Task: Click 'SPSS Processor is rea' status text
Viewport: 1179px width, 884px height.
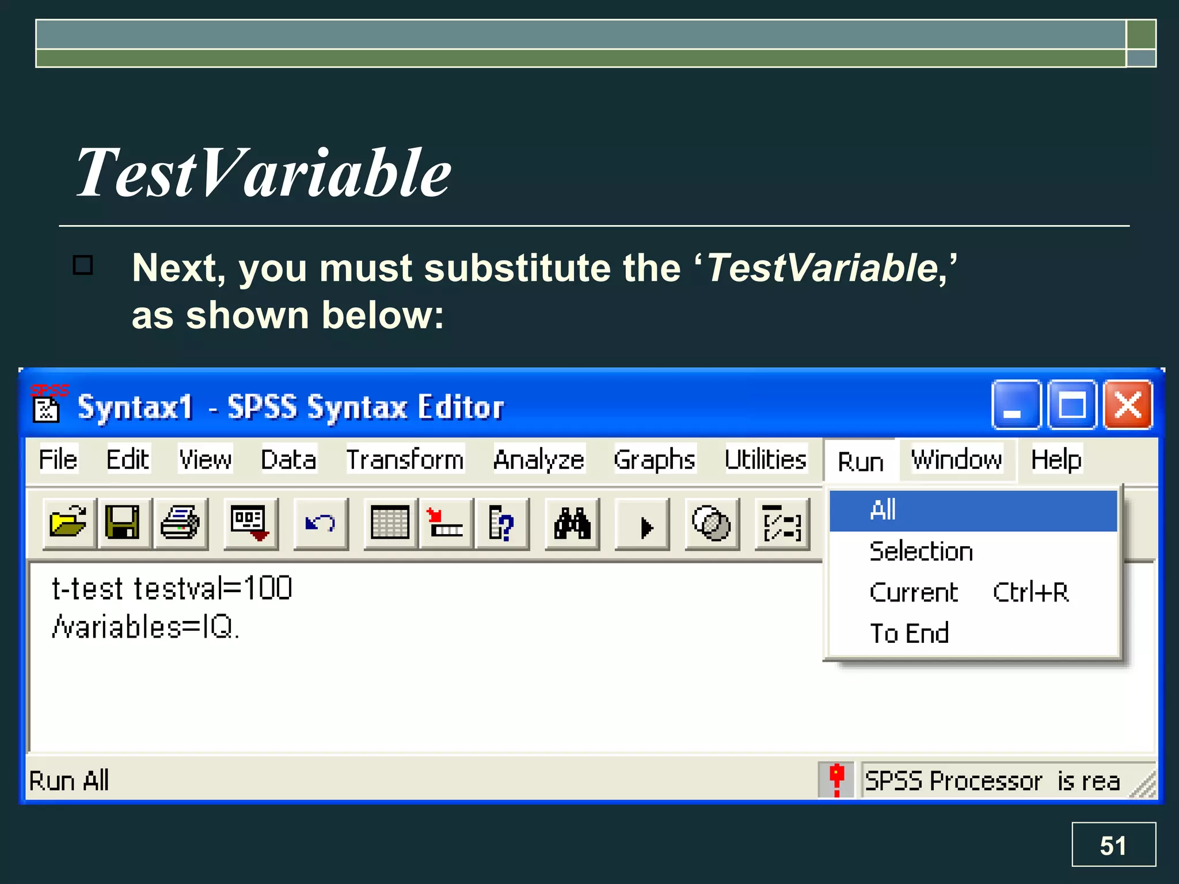Action: point(992,781)
